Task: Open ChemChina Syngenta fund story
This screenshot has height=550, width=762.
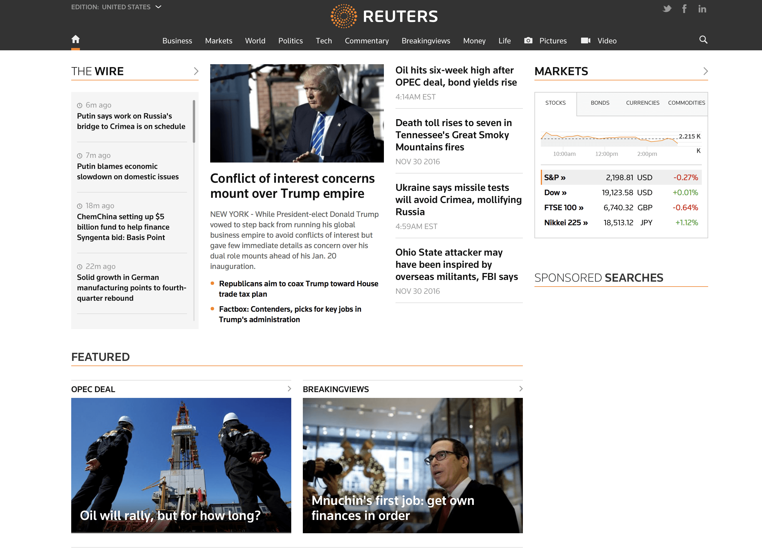Action: pos(123,227)
